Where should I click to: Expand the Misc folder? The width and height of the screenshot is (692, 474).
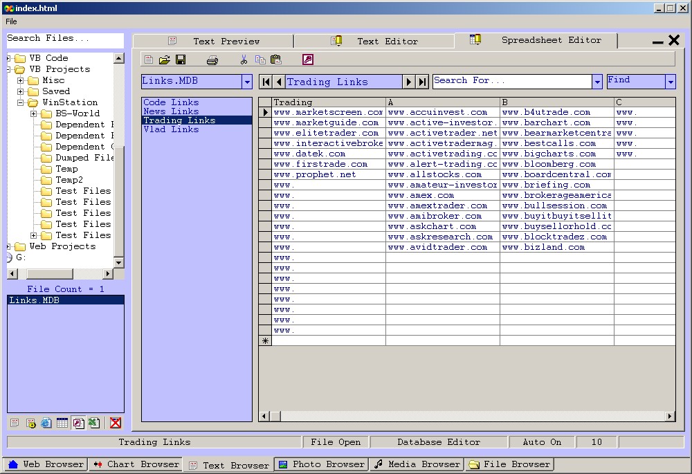(20, 80)
